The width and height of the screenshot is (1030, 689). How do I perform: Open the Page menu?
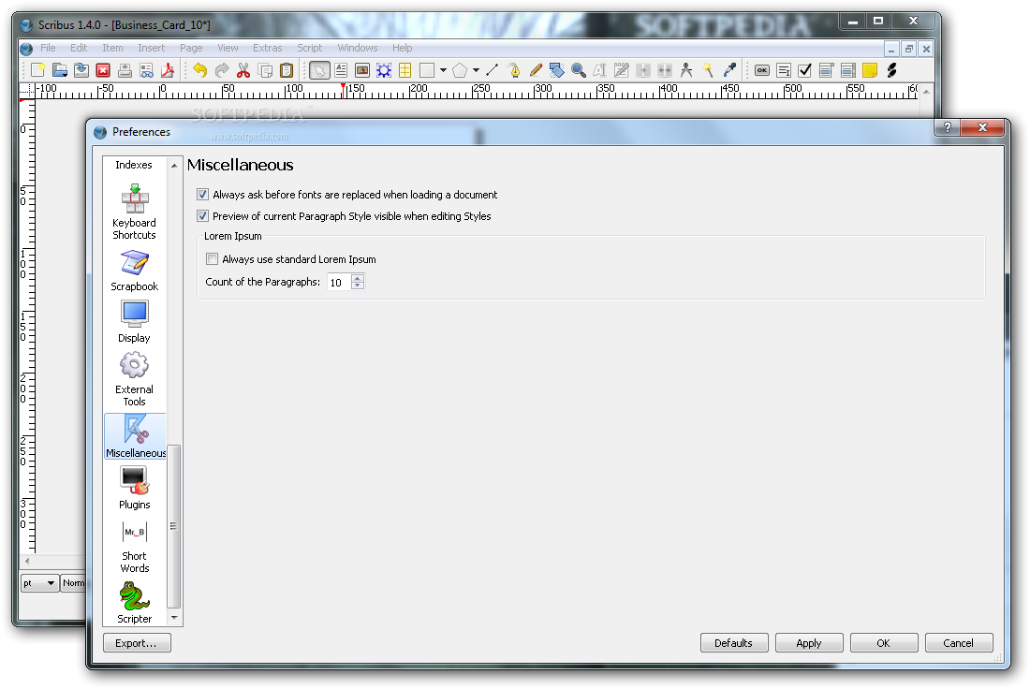191,48
